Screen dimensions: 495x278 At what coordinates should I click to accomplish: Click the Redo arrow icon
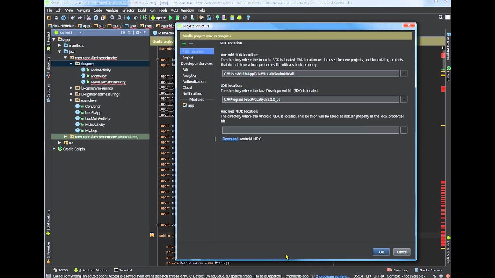click(x=80, y=18)
